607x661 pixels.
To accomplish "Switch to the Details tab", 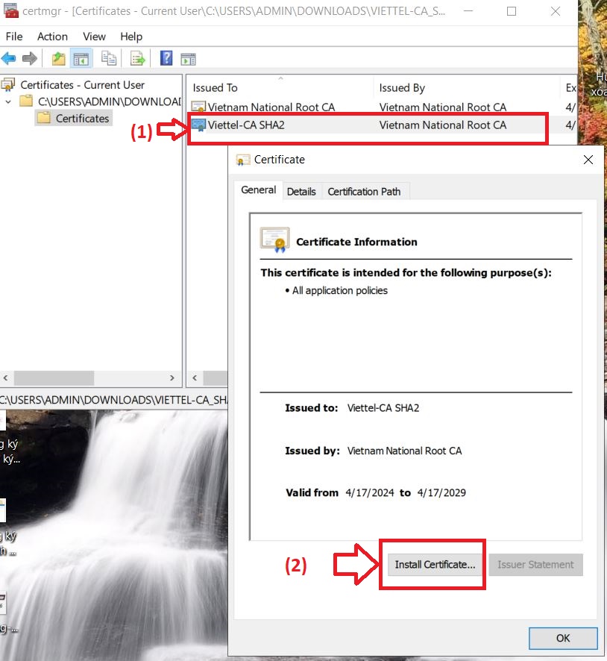I will coord(301,191).
